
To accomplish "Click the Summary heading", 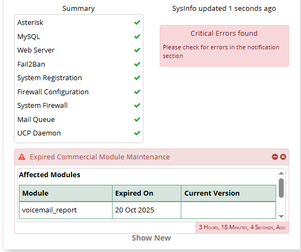I will click(78, 9).
